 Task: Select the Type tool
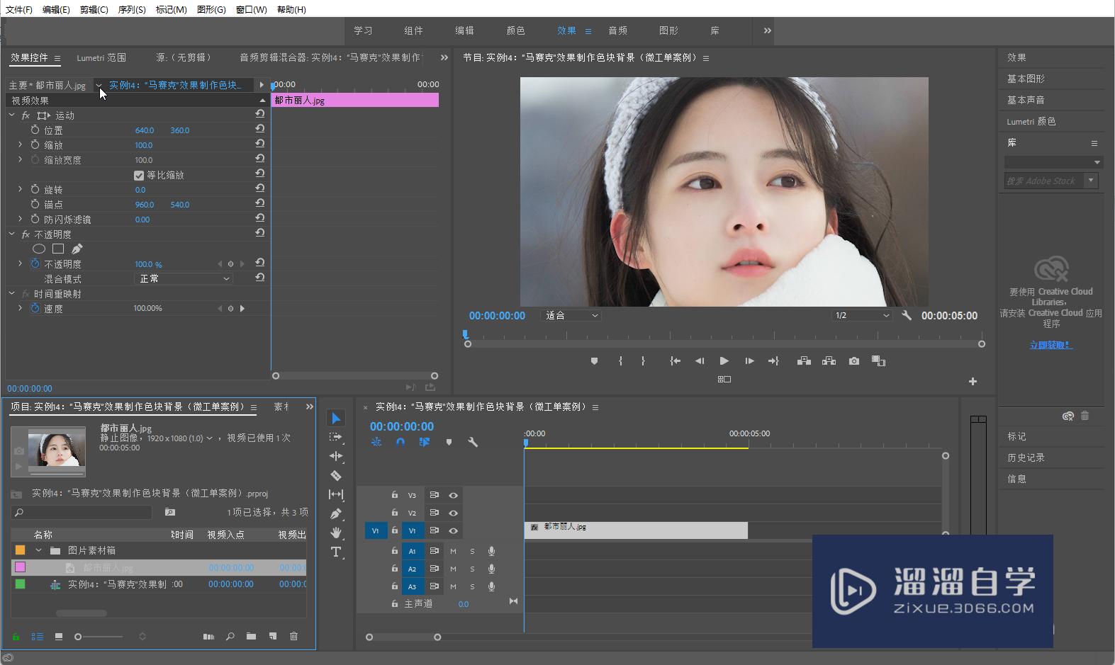pyautogui.click(x=336, y=552)
